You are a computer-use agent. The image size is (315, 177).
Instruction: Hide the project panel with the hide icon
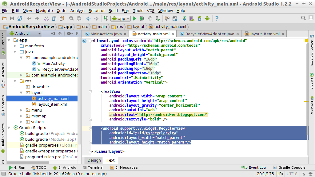(x=77, y=33)
